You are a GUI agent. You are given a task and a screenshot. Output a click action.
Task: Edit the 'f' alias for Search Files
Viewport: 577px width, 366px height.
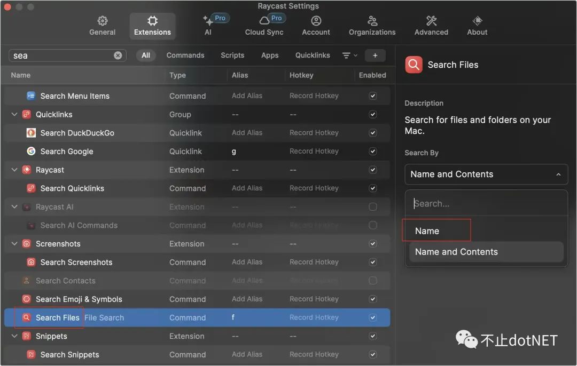(233, 317)
